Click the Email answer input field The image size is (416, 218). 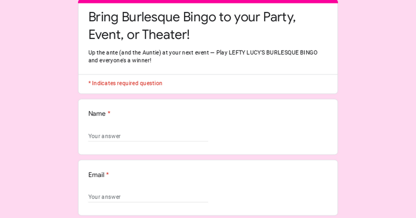tap(146, 197)
